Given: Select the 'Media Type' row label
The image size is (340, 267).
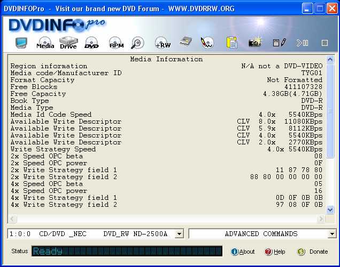Looking at the screenshot, I should coord(32,108).
